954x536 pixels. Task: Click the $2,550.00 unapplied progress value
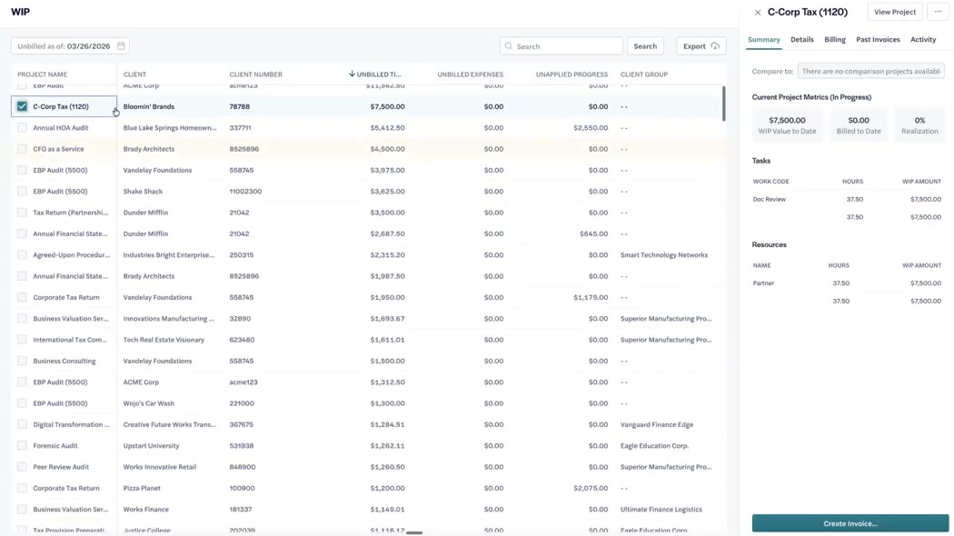[591, 128]
